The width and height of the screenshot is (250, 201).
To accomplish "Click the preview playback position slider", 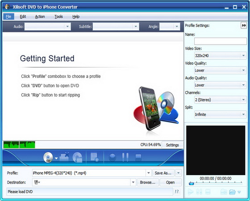I will 216,184.
